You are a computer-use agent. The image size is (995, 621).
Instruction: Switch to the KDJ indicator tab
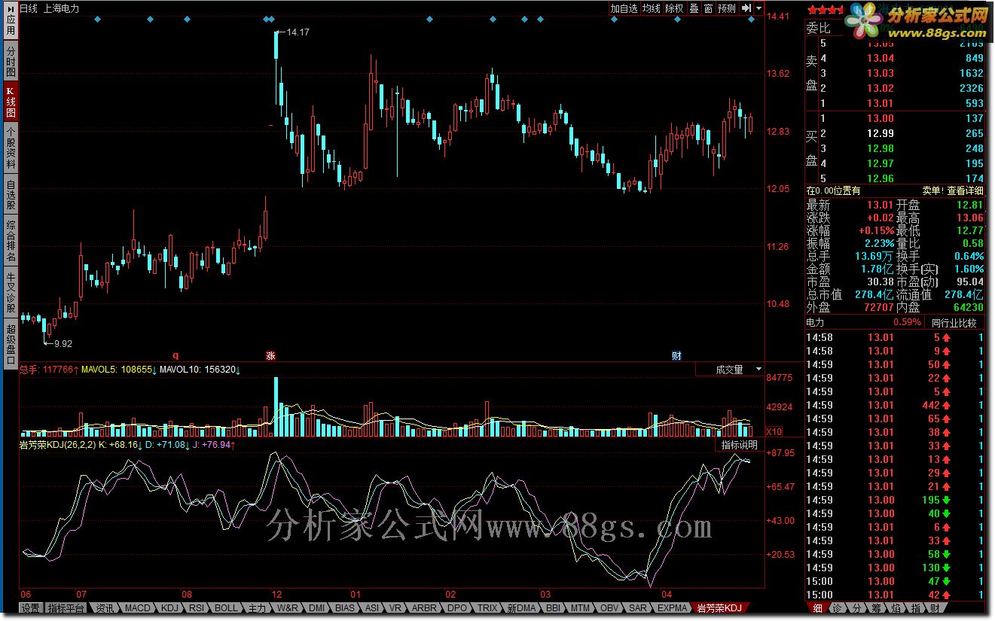[169, 608]
